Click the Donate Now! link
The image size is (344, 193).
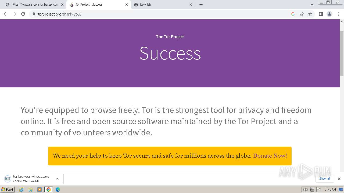click(270, 156)
